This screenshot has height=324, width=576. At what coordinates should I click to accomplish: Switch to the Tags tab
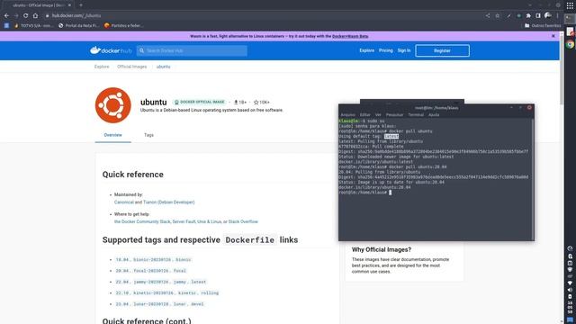(148, 135)
